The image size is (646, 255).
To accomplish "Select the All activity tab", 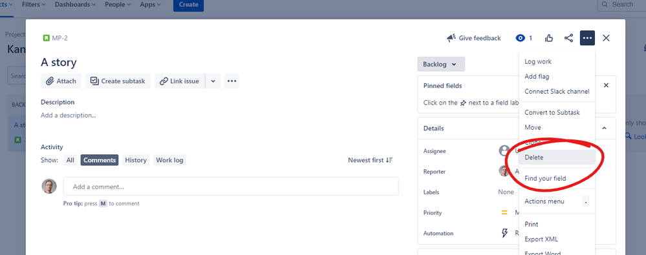I will (70, 160).
